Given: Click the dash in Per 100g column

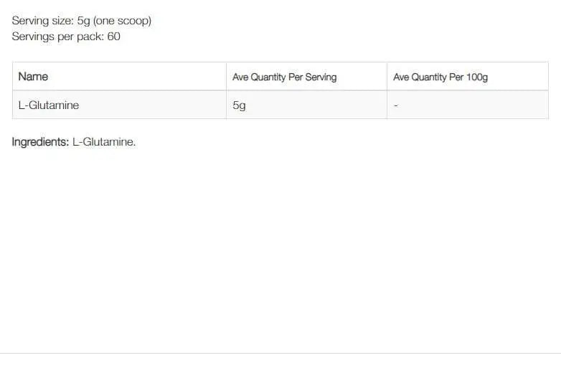Looking at the screenshot, I should click(396, 105).
